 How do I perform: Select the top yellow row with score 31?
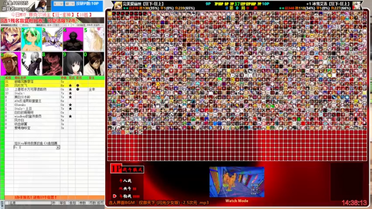coord(54,82)
